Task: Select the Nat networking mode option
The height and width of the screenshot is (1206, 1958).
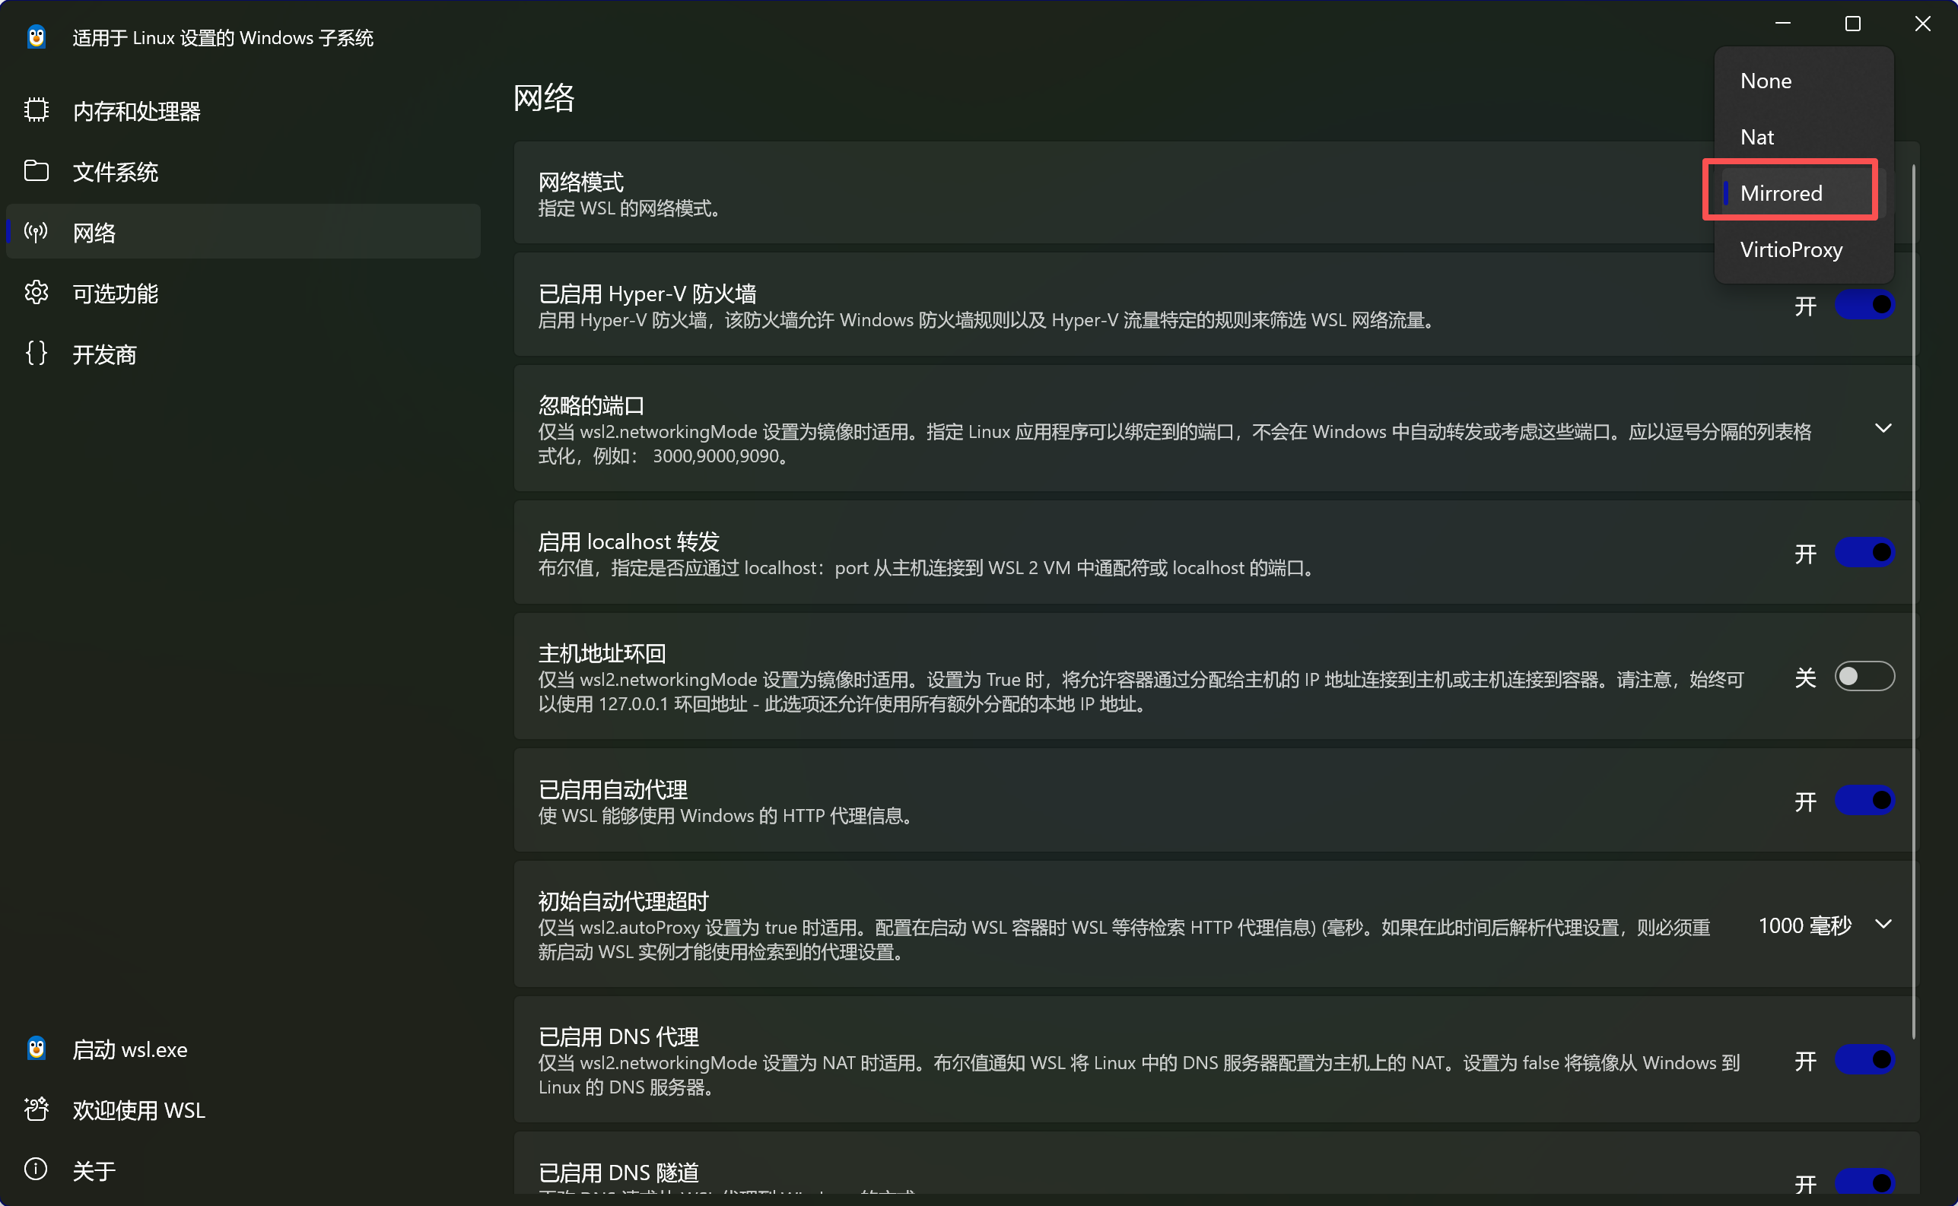Action: pos(1757,137)
